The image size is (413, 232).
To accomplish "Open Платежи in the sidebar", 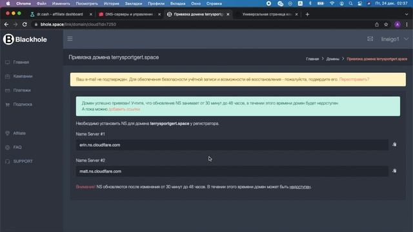I will pyautogui.click(x=22, y=90).
